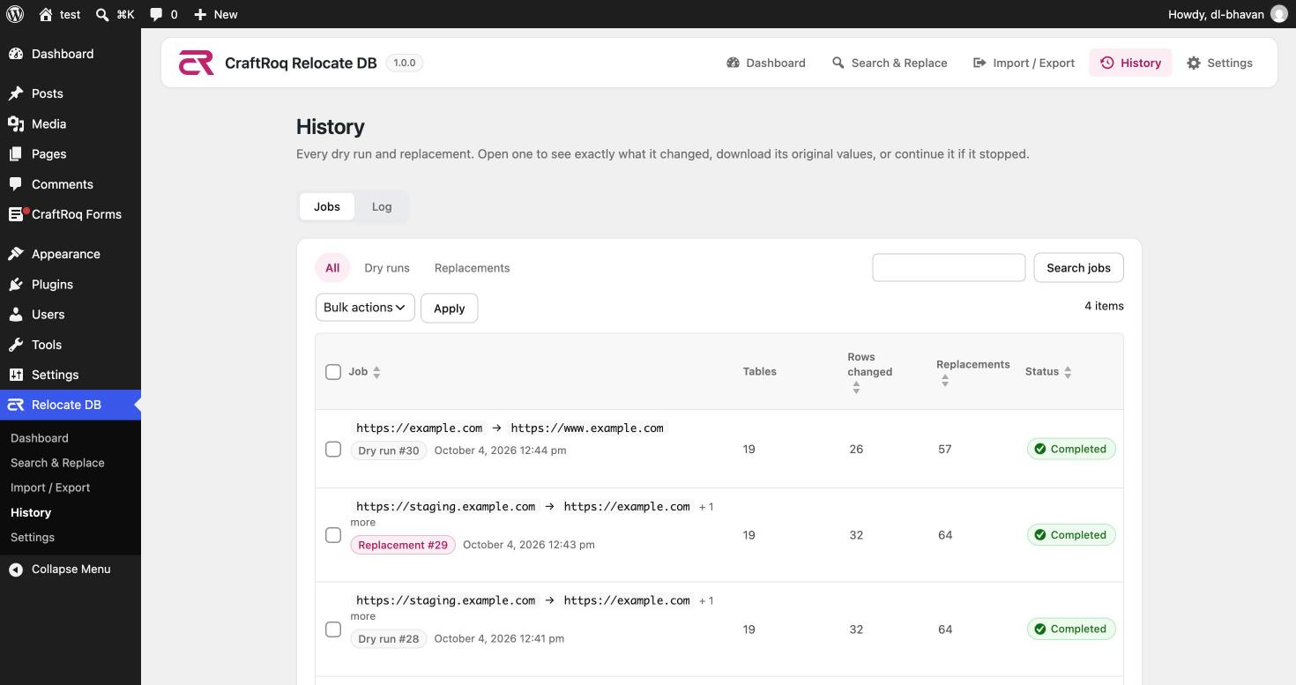Tick the select-all jobs checkbox
The height and width of the screenshot is (685, 1296).
tap(333, 372)
